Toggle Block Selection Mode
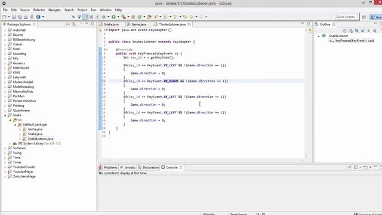 [91, 17]
